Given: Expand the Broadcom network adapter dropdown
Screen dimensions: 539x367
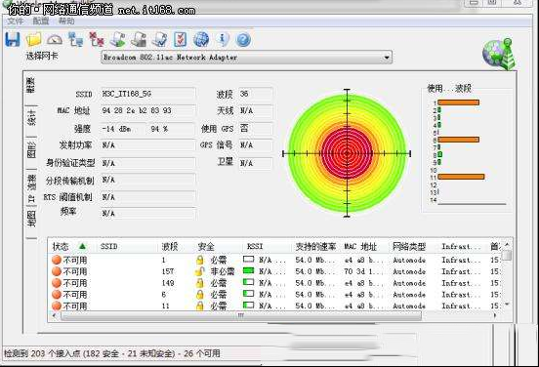Looking at the screenshot, I should (x=387, y=58).
